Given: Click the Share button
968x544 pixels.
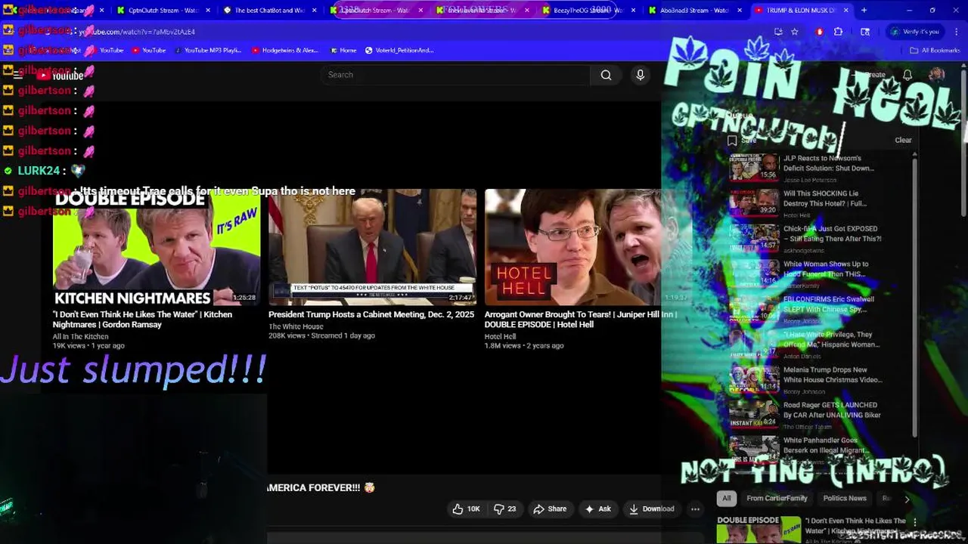Looking at the screenshot, I should [x=550, y=508].
